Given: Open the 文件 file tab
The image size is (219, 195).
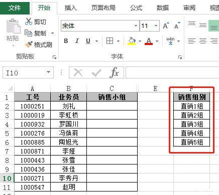Looking at the screenshot, I should pos(15,7).
